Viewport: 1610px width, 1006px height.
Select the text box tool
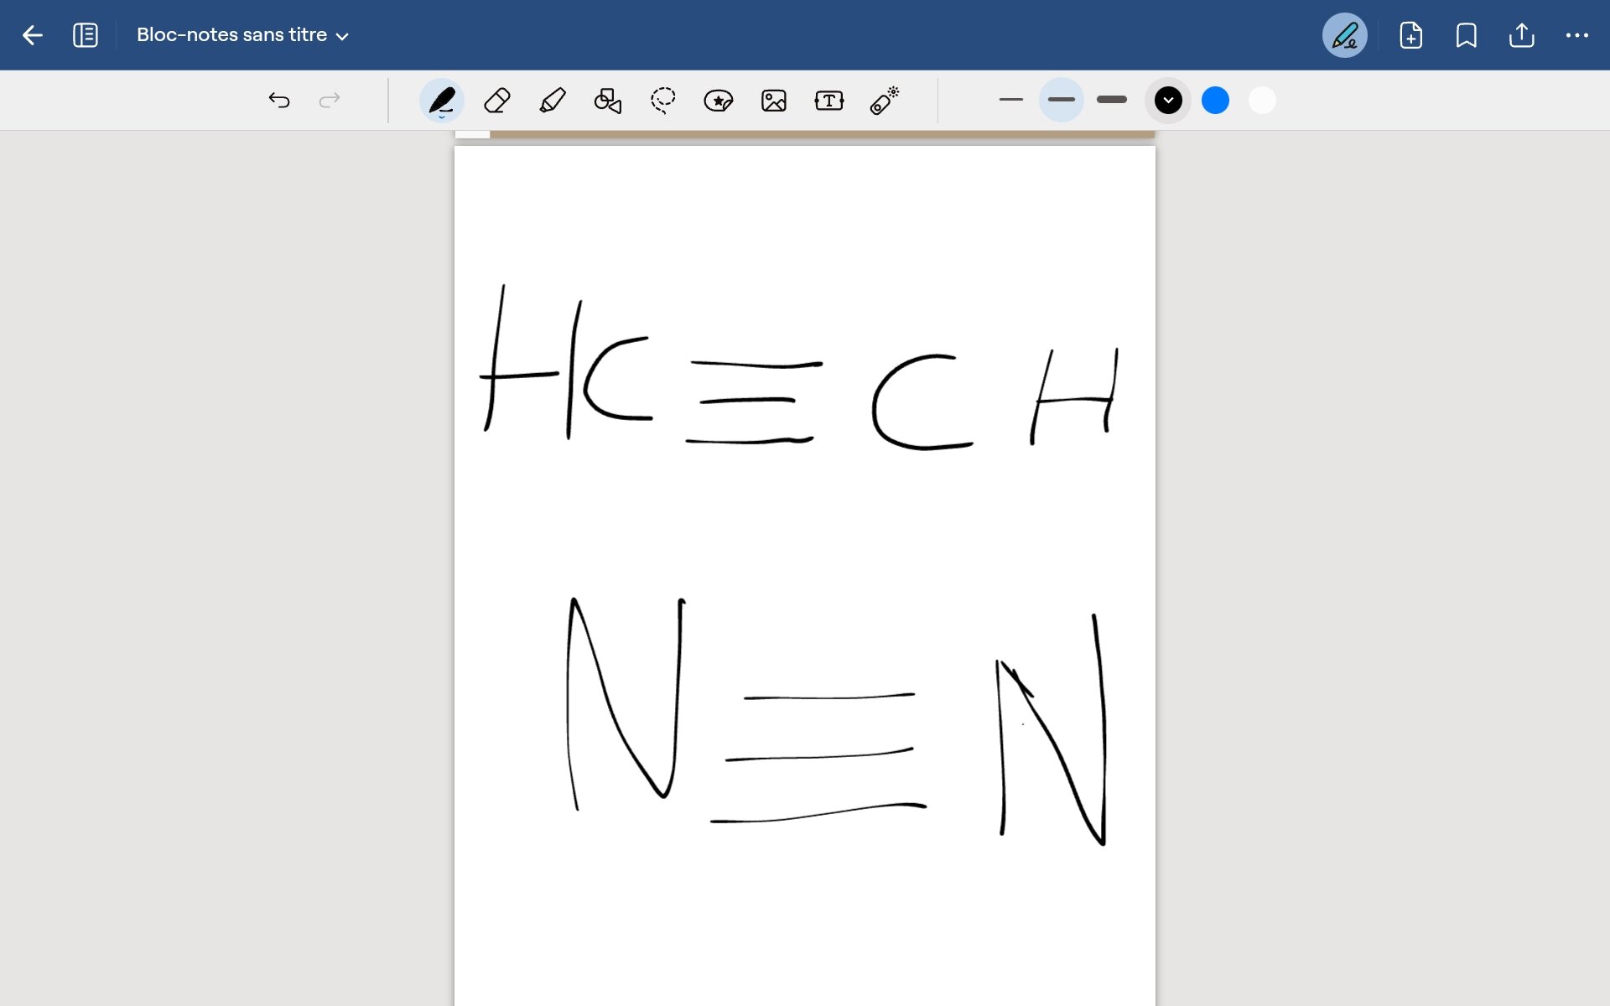828,101
